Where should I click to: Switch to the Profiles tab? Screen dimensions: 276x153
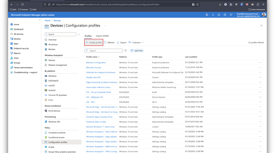[88, 36]
